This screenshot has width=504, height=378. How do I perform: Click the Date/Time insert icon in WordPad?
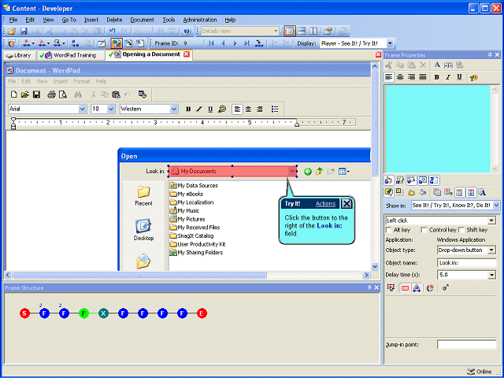143,94
